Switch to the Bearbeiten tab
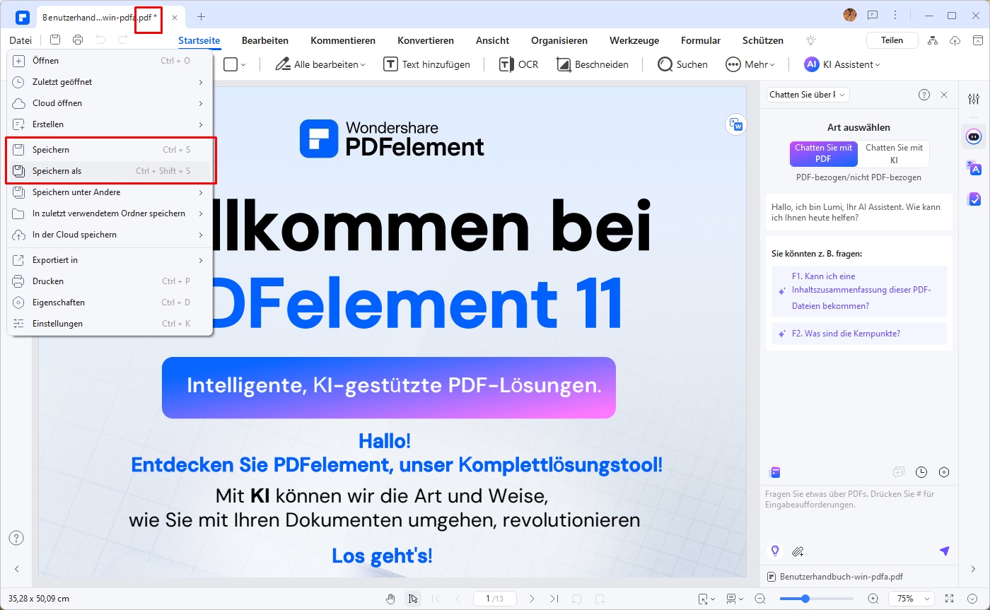Screen dimensions: 990x610 [265, 40]
